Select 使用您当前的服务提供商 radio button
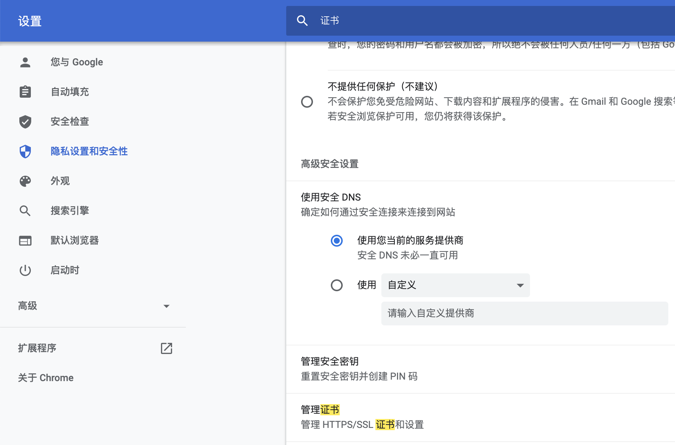The width and height of the screenshot is (675, 445). [337, 241]
